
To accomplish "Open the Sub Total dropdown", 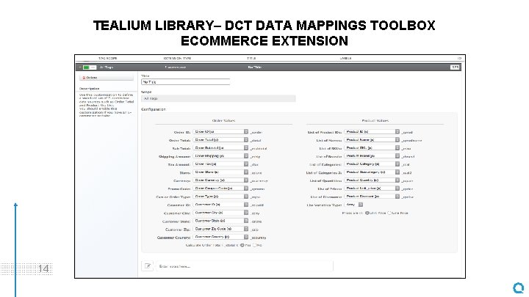I will click(x=220, y=148).
